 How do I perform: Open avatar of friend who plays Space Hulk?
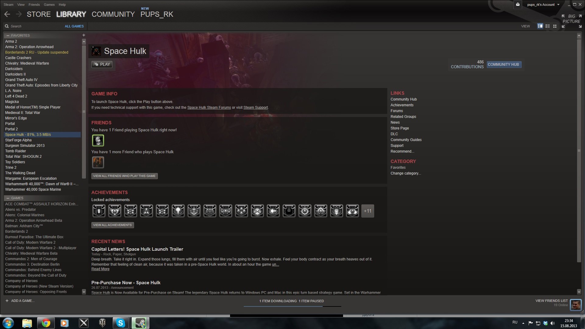(98, 162)
